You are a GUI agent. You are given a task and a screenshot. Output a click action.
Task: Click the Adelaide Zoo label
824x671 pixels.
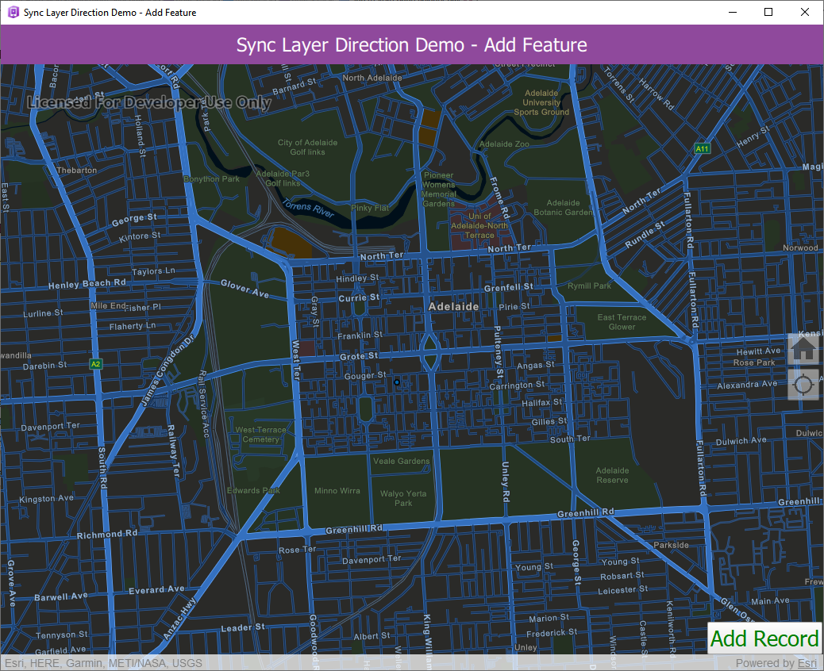click(x=504, y=144)
